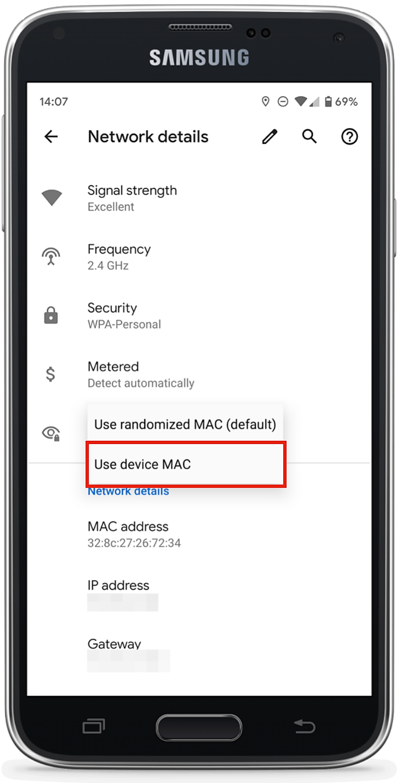Tap the recent apps hardware key
This screenshot has height=783, width=399.
tap(94, 726)
